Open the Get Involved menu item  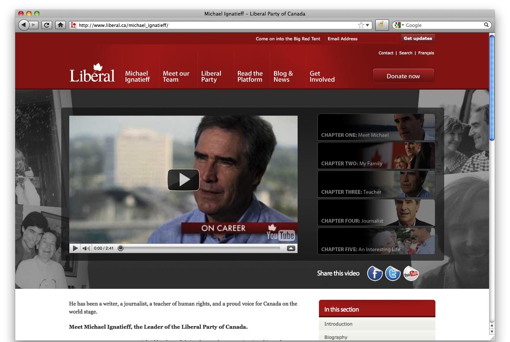[322, 76]
